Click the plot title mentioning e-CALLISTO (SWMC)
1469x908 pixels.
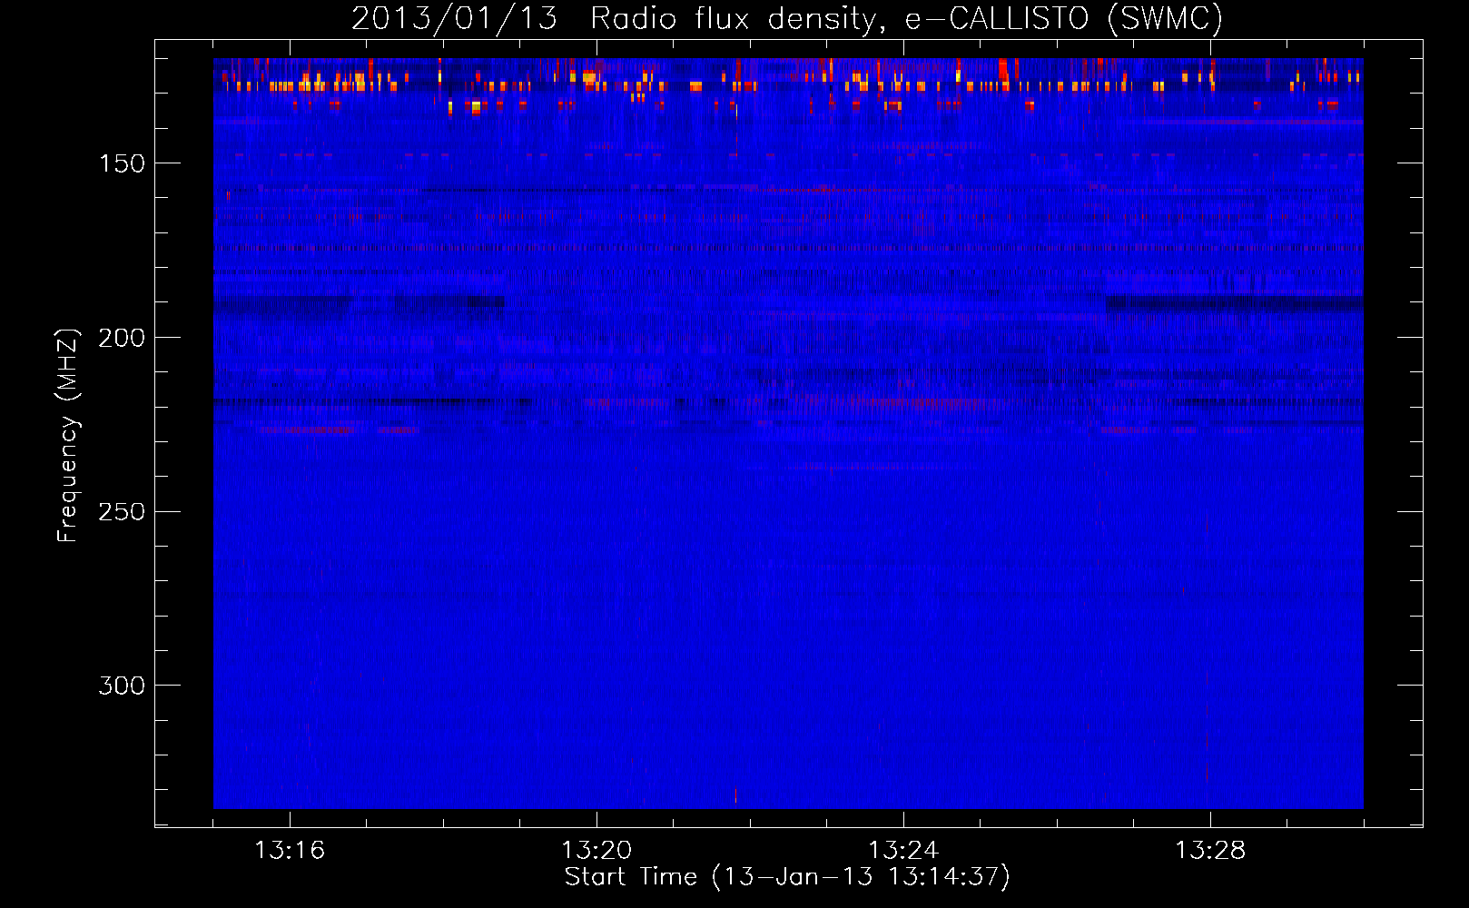pos(787,18)
